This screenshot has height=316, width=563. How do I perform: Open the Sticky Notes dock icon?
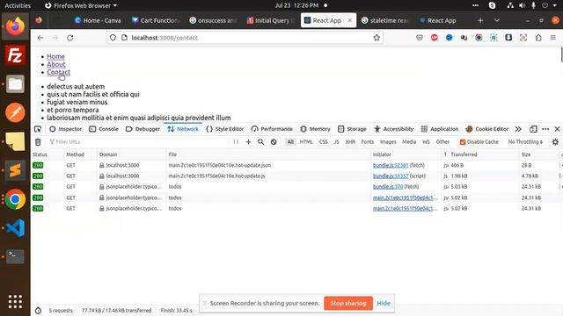pyautogui.click(x=15, y=141)
